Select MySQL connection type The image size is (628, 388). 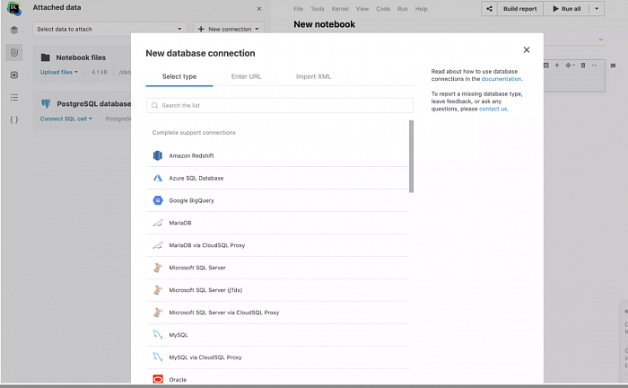point(277,335)
